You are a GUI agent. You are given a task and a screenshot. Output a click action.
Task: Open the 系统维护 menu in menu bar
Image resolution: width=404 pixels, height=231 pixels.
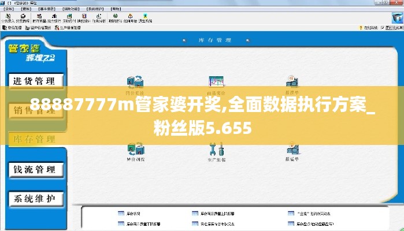coord(109,10)
